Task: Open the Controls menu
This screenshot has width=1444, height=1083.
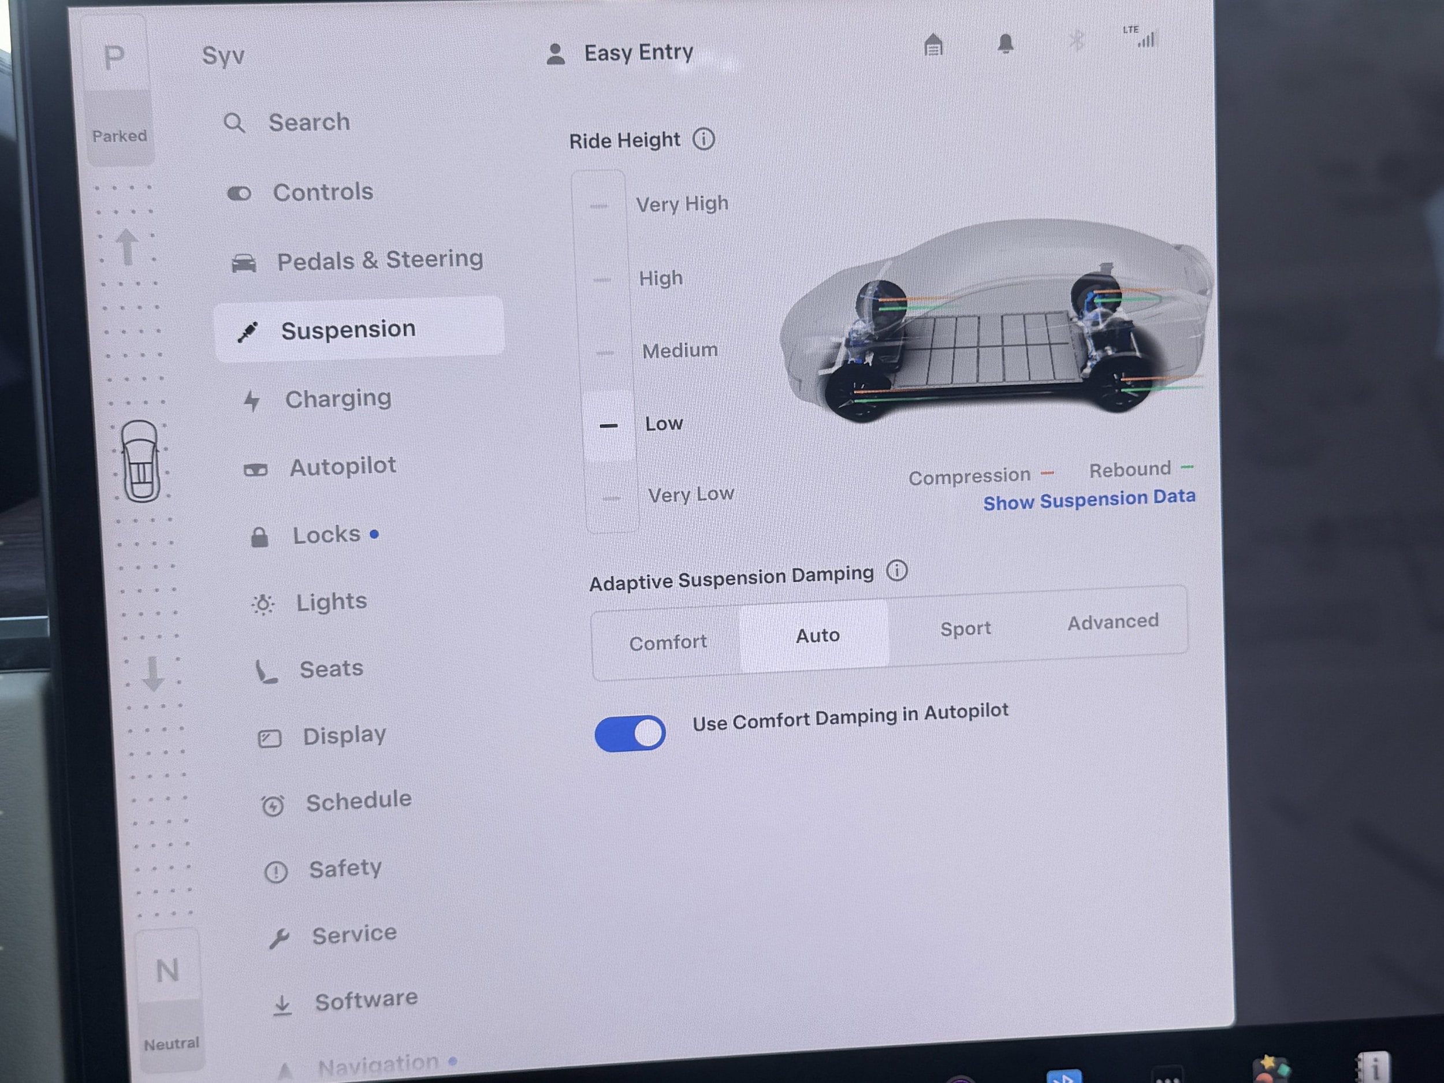Action: click(x=322, y=192)
